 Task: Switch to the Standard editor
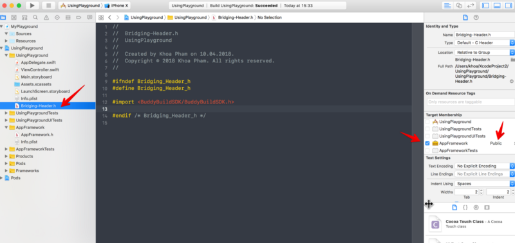coord(447,6)
